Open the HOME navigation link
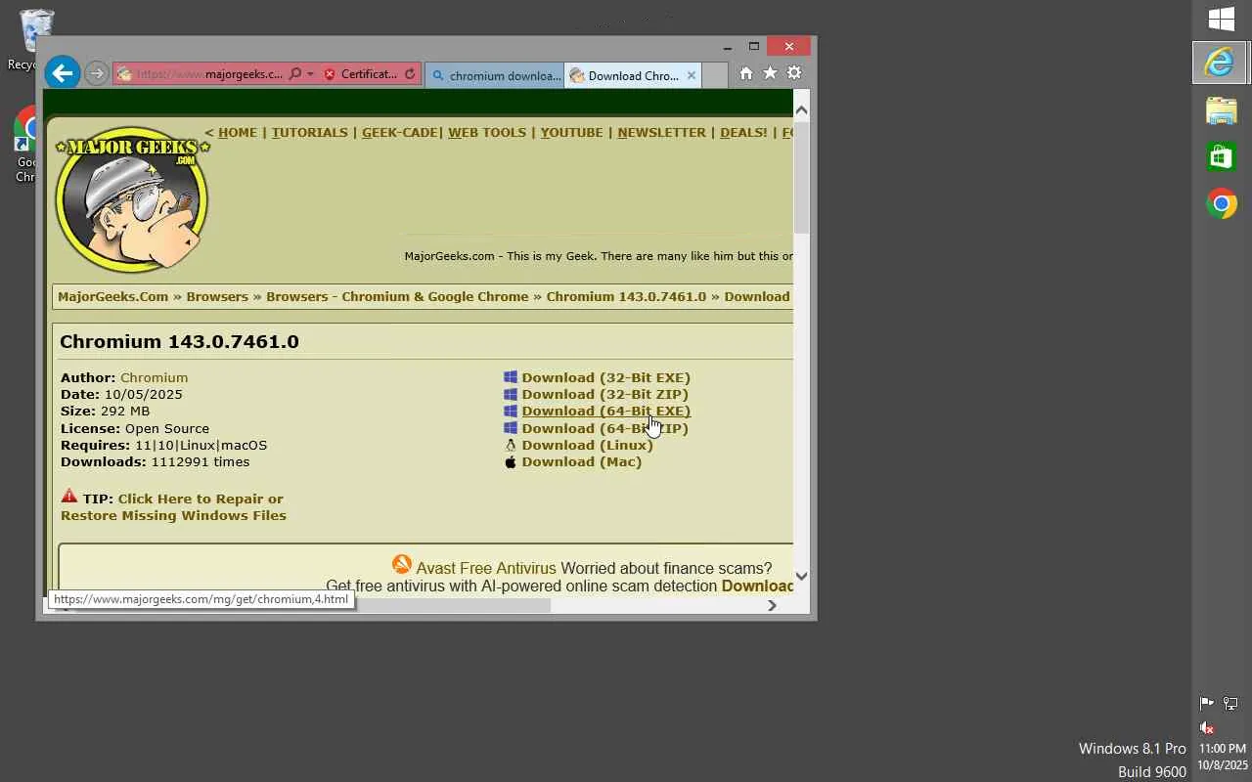Screen dimensions: 1252x782 pyautogui.click(x=238, y=133)
